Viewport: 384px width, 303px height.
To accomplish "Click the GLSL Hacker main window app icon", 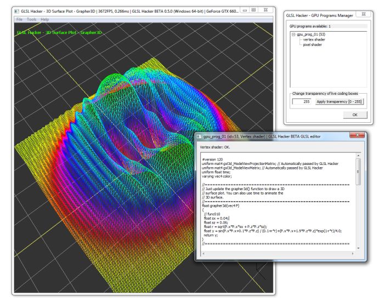I will tap(16, 12).
